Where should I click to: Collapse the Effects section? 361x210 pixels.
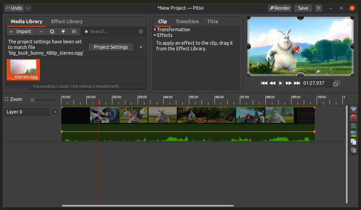pos(155,35)
